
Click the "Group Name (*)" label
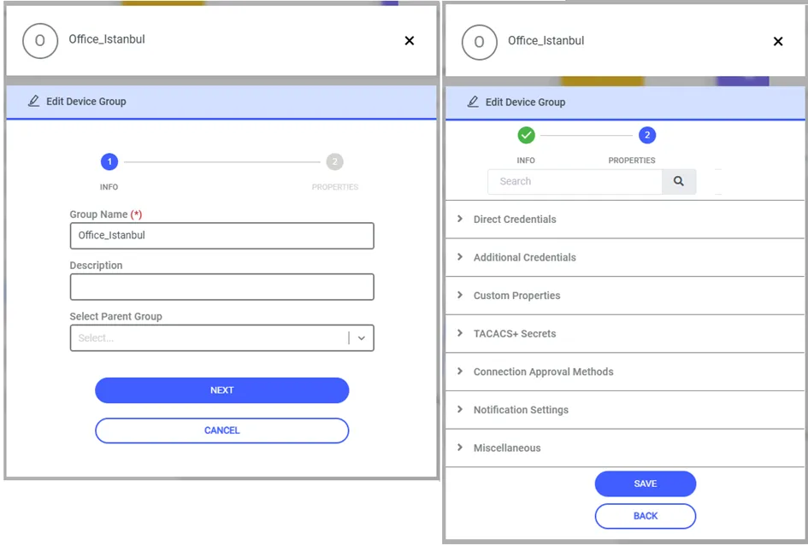tap(106, 214)
